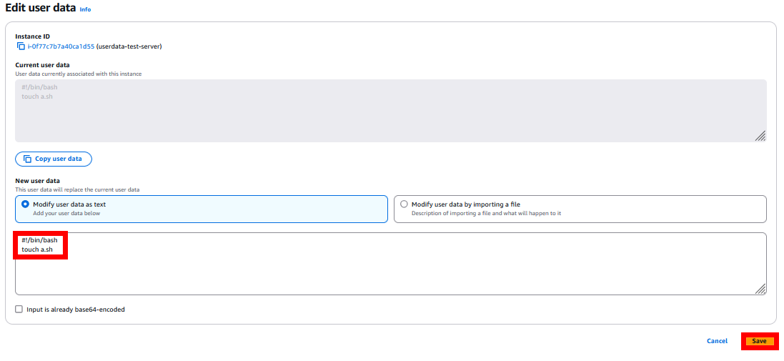Screen dimensions: 784x361
Task: Grab the resize handle of New user data box
Action: point(760,289)
